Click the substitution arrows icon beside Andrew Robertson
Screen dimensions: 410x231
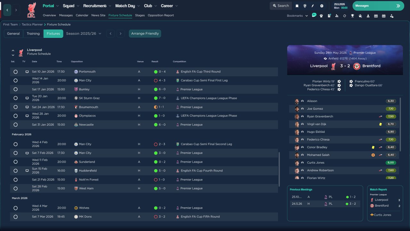click(381, 170)
